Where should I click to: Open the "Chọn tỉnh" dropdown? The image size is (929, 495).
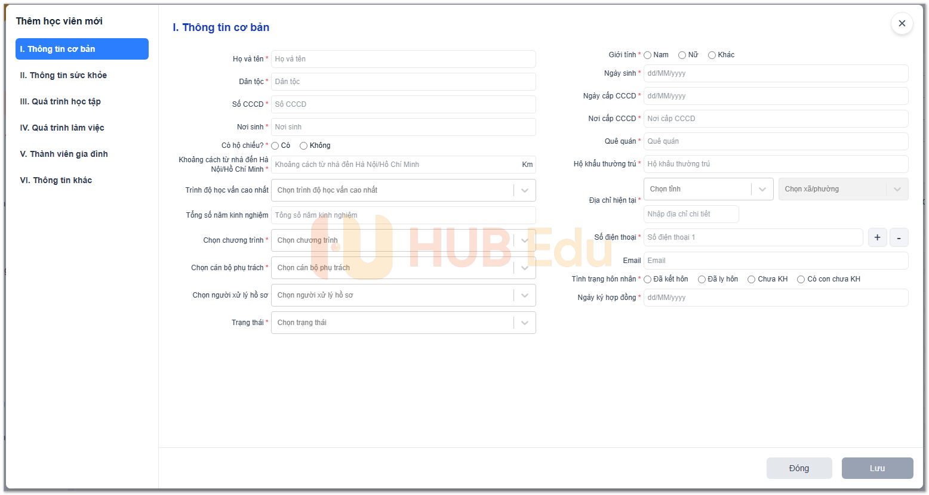[x=708, y=188]
